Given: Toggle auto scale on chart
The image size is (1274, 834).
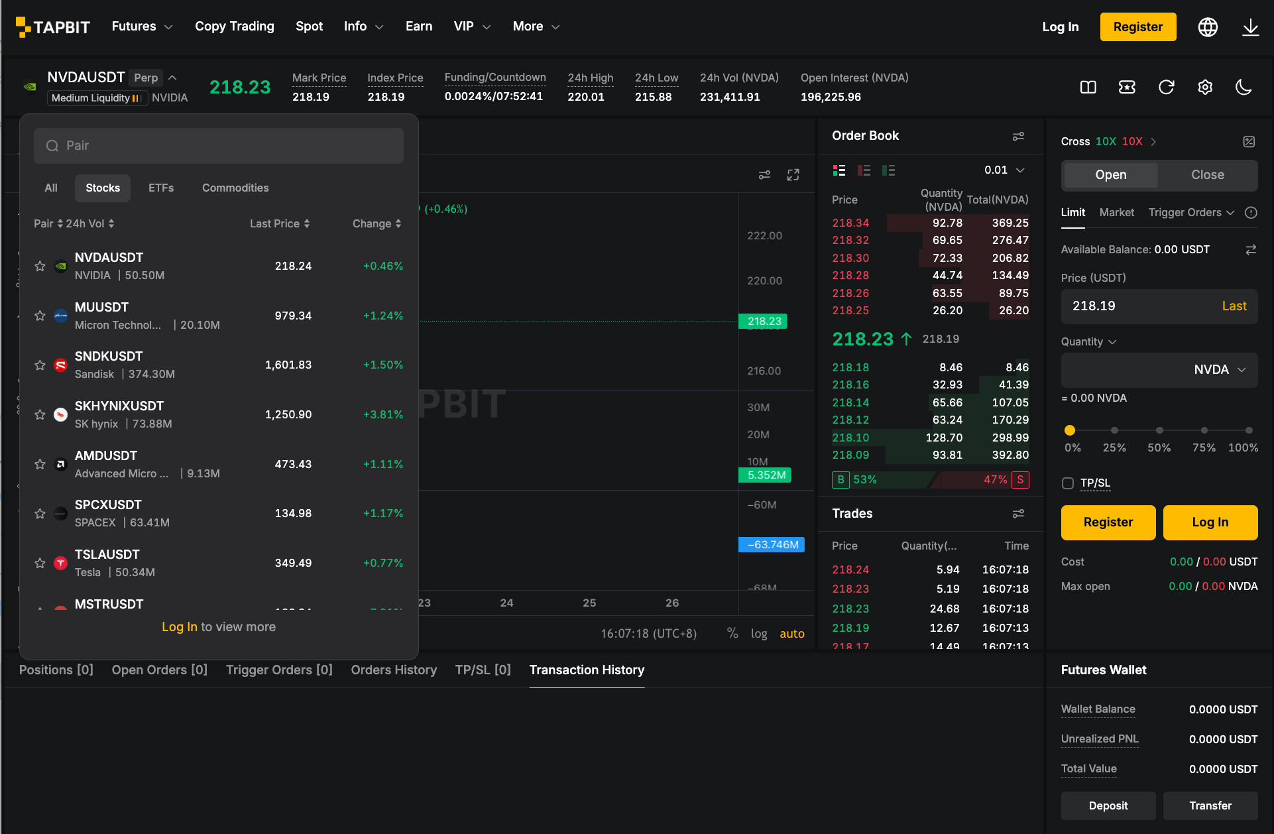Looking at the screenshot, I should click(x=792, y=634).
